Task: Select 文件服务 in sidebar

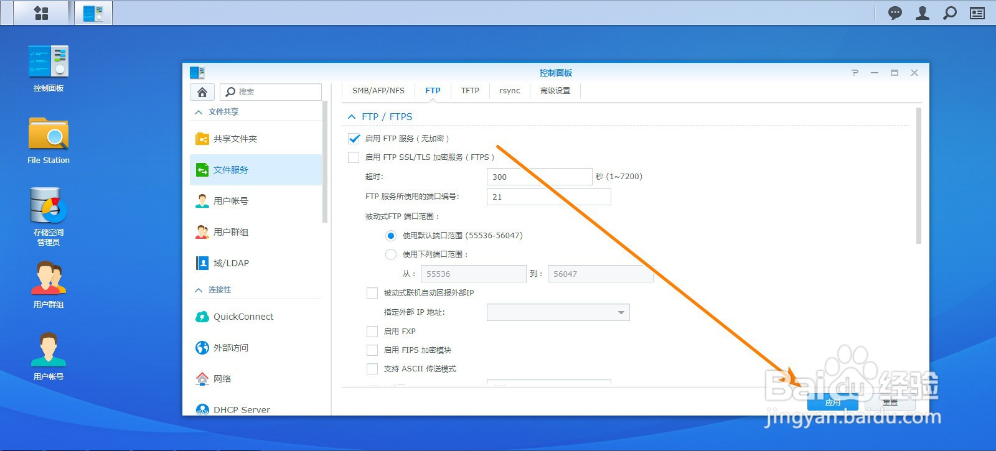Action: pos(256,170)
